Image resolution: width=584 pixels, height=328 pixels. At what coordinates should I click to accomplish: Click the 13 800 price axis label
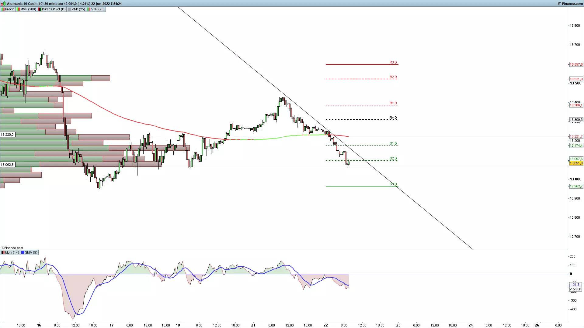point(575,26)
